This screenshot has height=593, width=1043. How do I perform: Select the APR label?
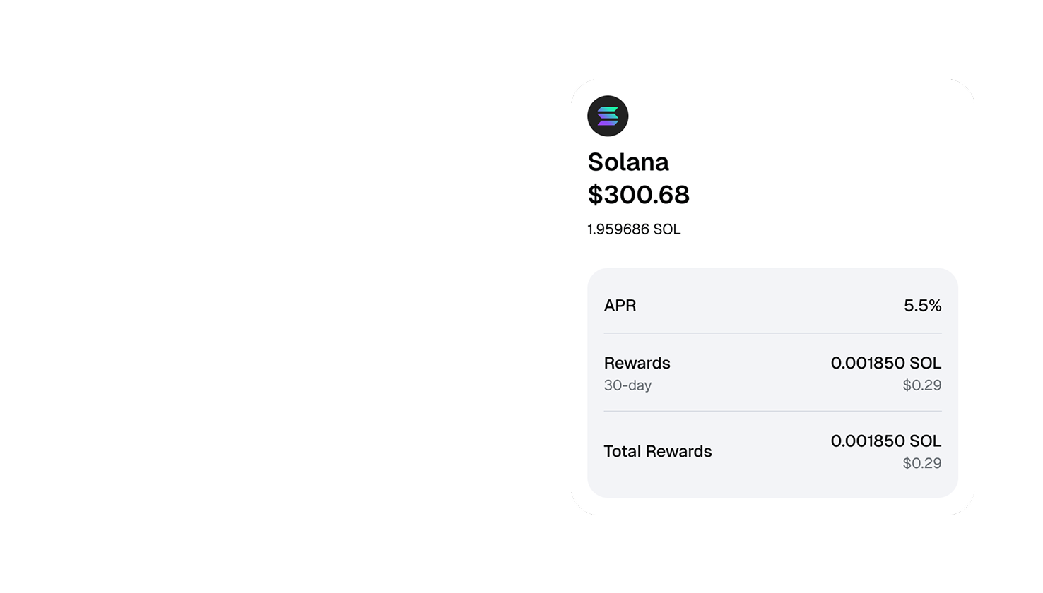620,306
